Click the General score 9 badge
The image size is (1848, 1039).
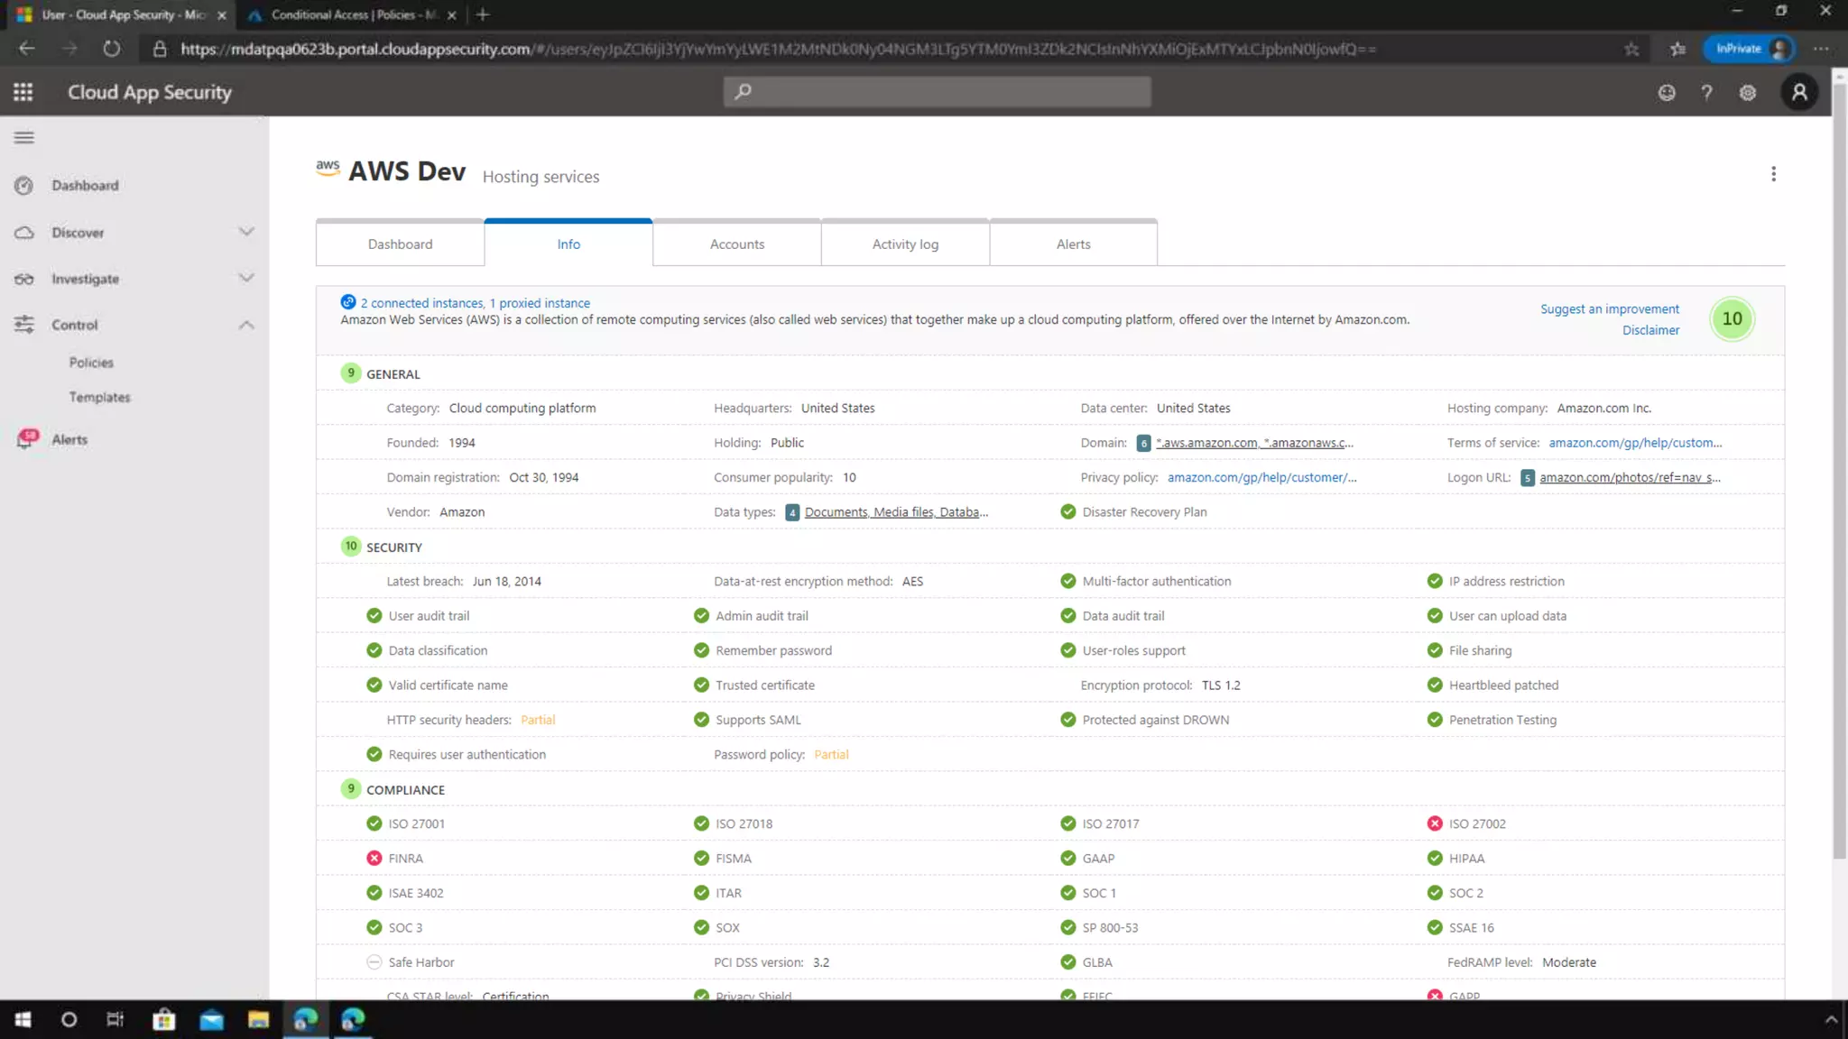point(351,373)
